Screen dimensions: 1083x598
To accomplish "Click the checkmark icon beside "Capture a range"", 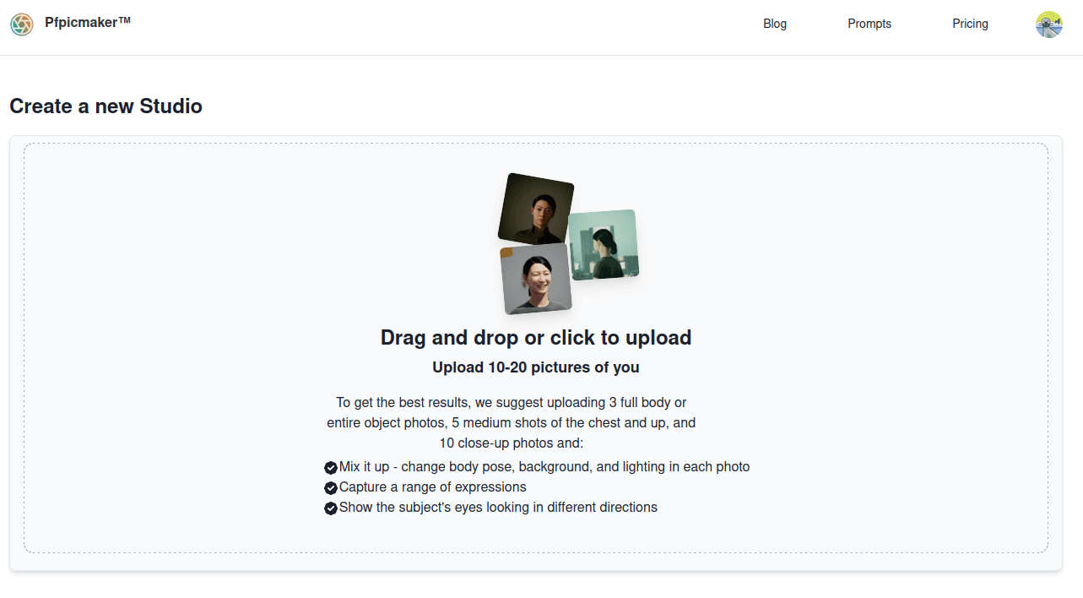I will 331,488.
